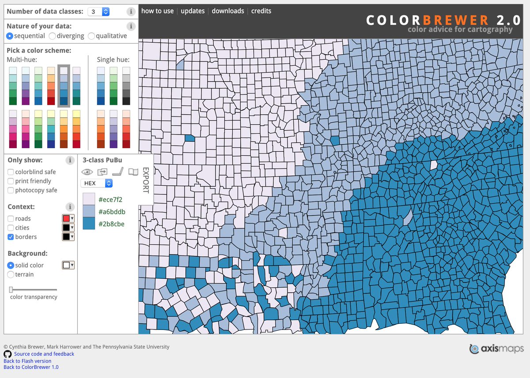Open the roads color picker dropdown

click(68, 218)
